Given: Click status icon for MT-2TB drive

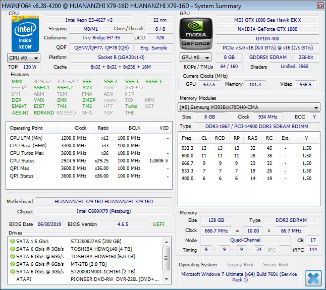Looking at the screenshot, I should pyautogui.click(x=13, y=264).
